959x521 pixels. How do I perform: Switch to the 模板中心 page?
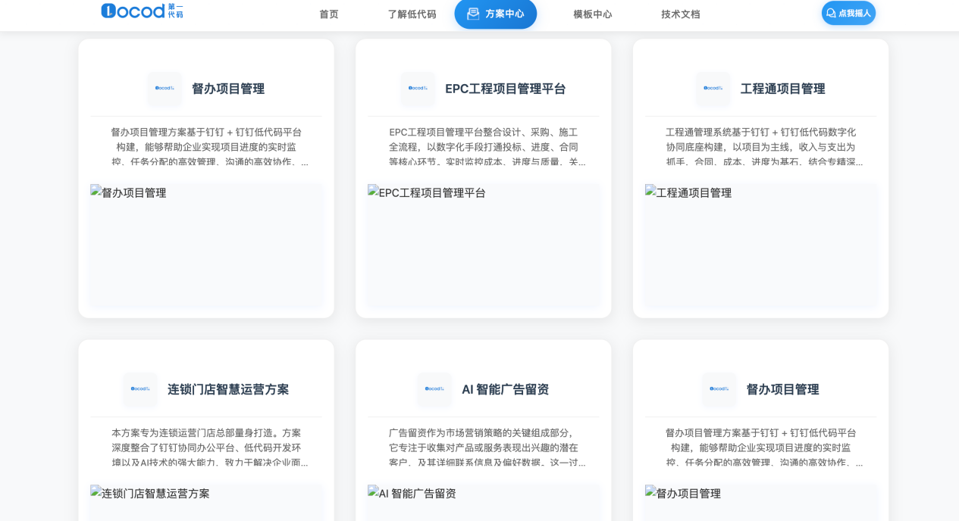click(x=592, y=14)
